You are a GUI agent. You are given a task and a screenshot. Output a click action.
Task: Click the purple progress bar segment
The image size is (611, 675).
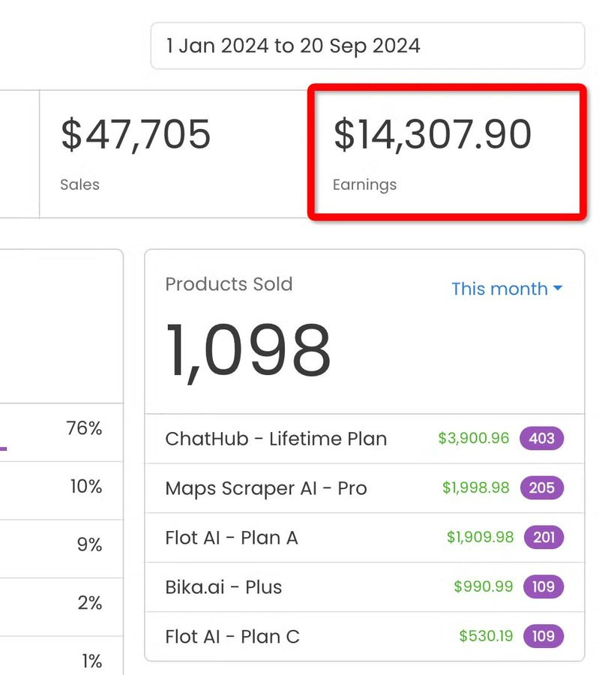tap(3, 449)
